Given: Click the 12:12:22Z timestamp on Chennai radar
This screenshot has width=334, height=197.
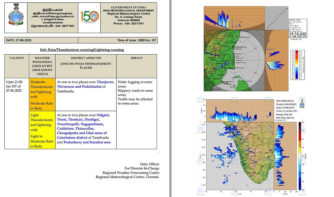Looking at the screenshot, I should click(297, 33).
